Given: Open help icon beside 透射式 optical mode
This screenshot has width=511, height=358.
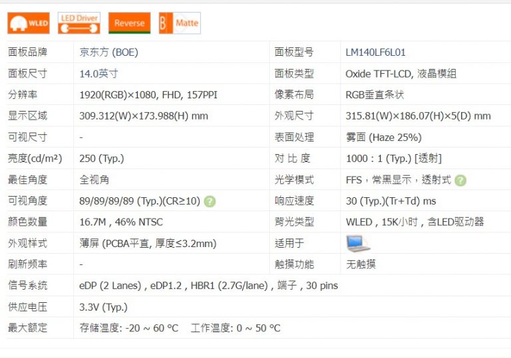Looking at the screenshot, I should [x=460, y=180].
